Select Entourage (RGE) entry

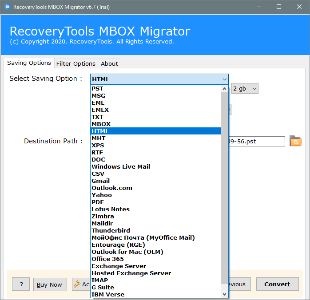click(x=155, y=245)
